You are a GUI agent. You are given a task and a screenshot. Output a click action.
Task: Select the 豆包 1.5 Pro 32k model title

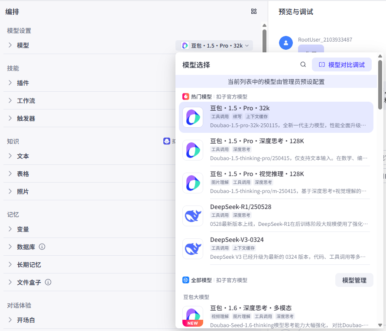240,108
